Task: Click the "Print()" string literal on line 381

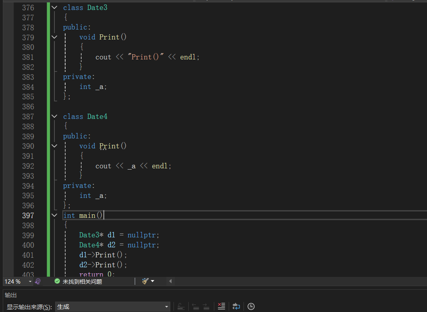Action: point(146,57)
